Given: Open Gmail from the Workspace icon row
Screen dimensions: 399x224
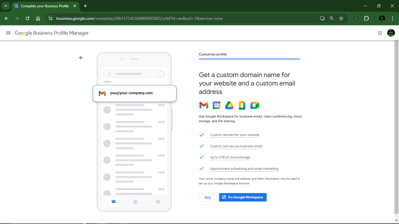Looking at the screenshot, I should [203, 105].
